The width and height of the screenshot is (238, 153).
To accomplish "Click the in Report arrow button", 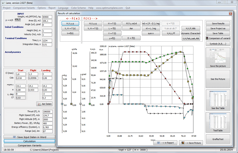I will (x=165, y=143).
